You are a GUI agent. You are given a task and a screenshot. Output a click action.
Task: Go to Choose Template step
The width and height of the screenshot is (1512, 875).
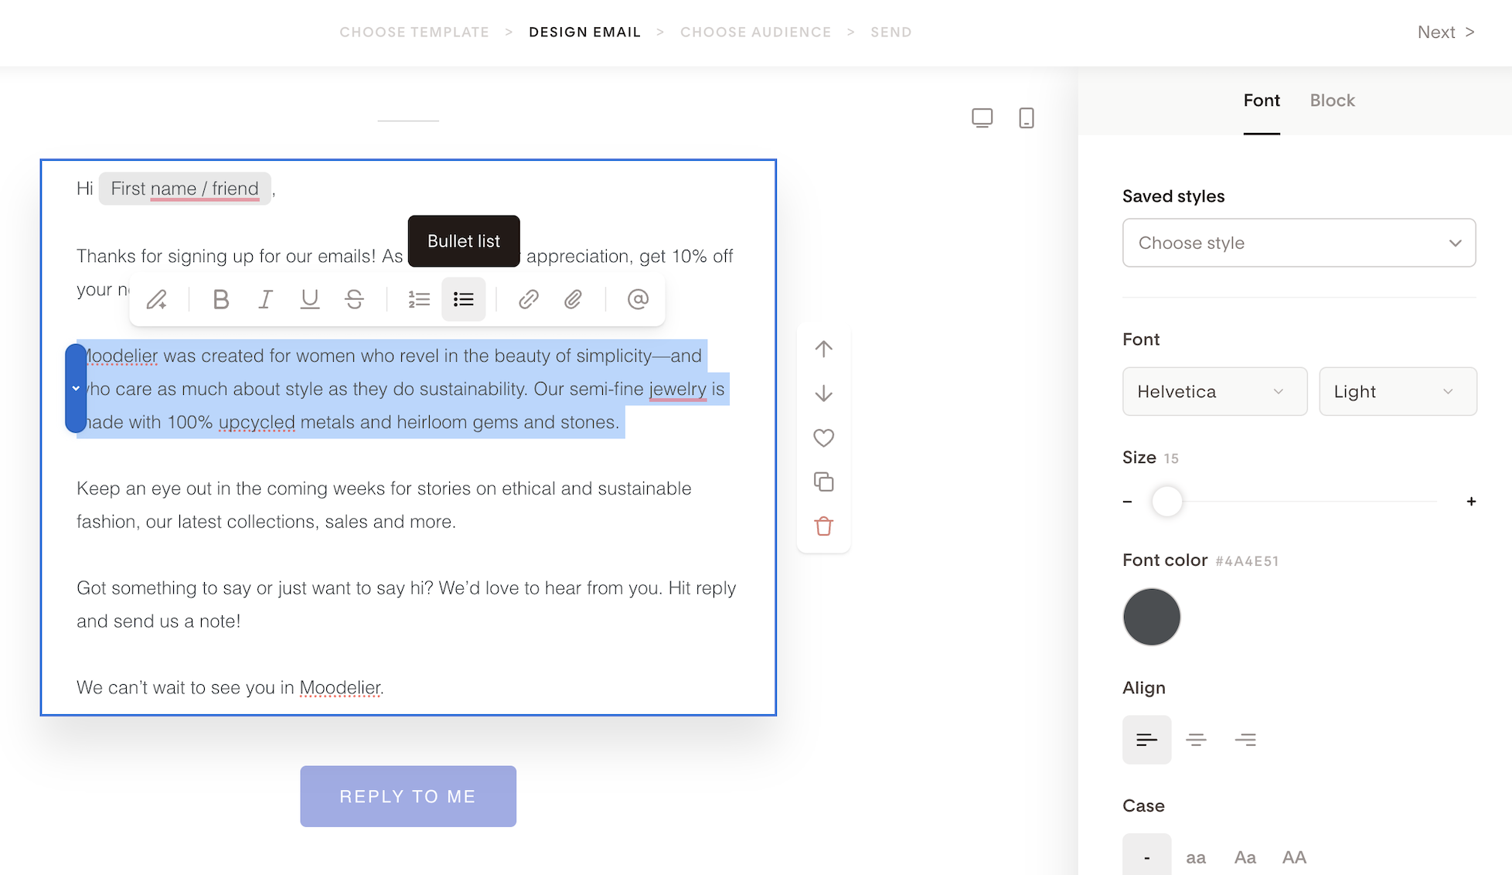pos(414,32)
